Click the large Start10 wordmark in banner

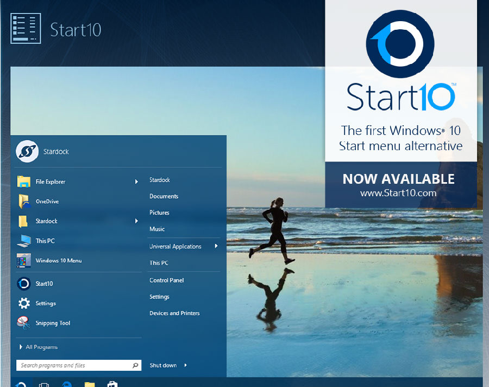click(x=401, y=96)
